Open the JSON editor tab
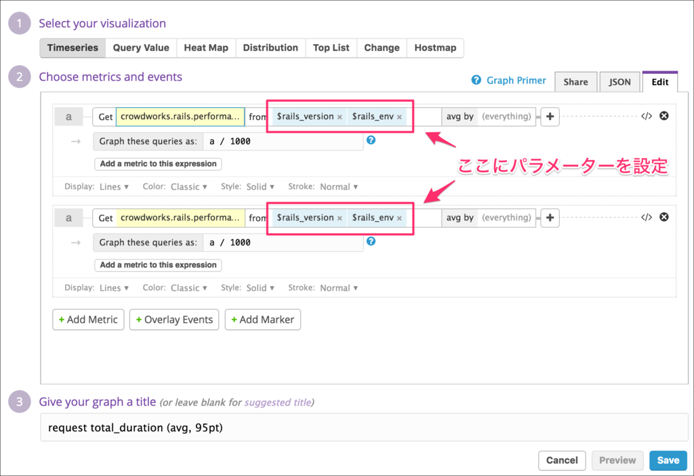 (619, 82)
